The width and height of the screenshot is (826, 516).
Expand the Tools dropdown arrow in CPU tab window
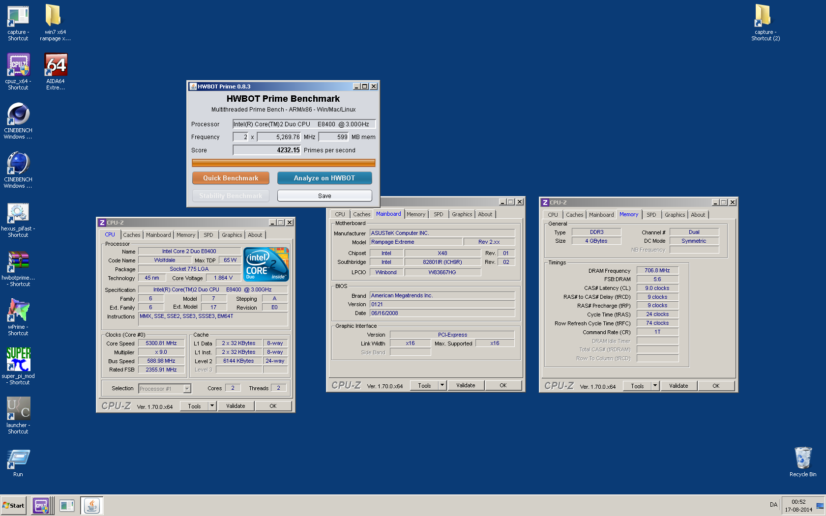click(x=212, y=406)
